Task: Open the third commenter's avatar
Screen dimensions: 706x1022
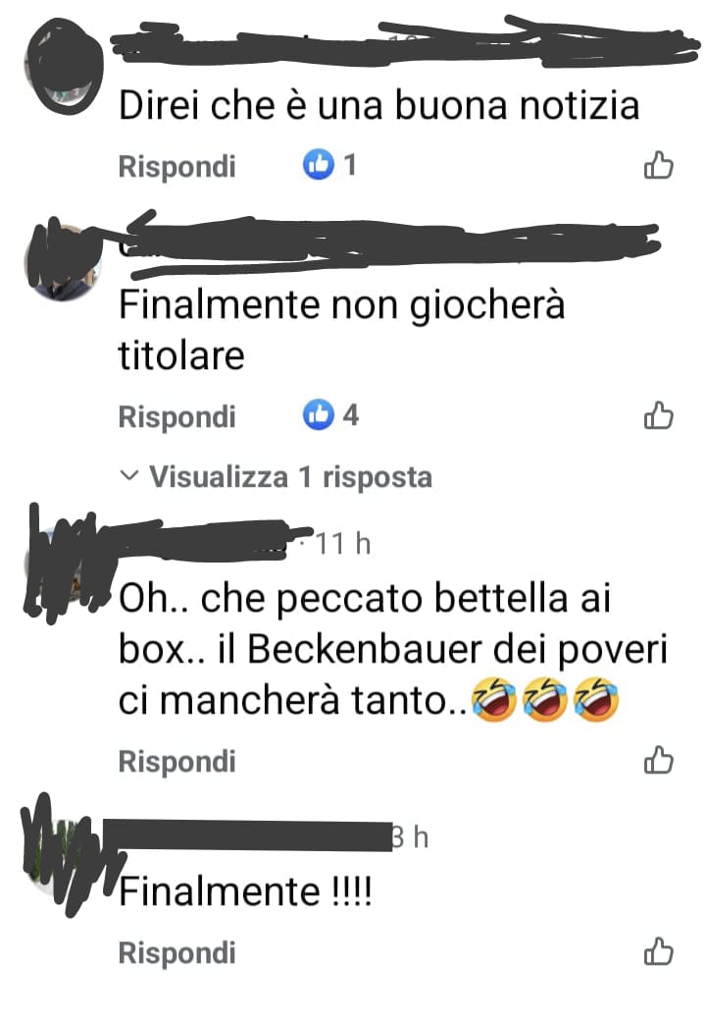Action: coord(63,565)
